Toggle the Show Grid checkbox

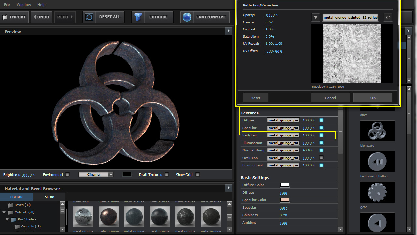click(197, 175)
